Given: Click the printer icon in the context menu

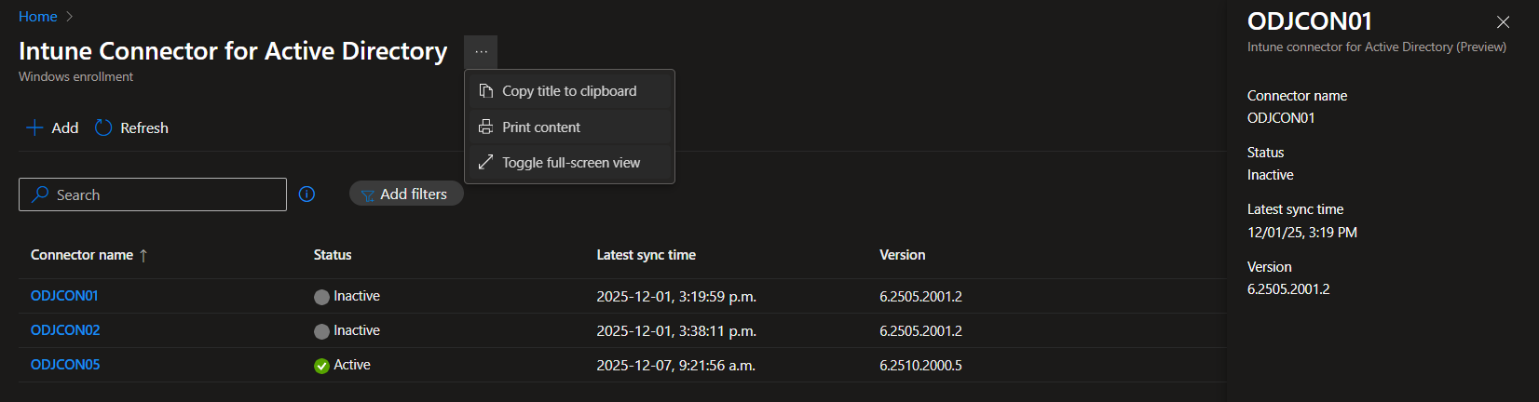Looking at the screenshot, I should 485,127.
